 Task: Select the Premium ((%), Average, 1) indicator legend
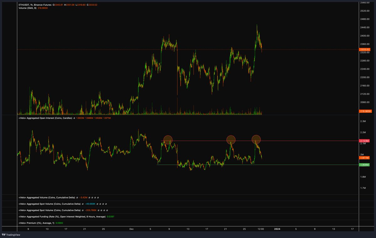[36, 223]
